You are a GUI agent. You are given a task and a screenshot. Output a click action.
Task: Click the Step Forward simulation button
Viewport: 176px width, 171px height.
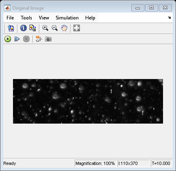pos(17,39)
